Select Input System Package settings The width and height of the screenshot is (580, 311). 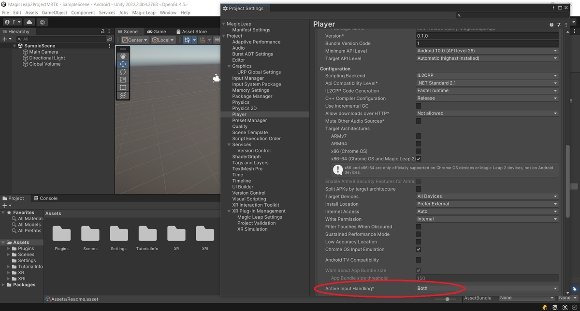(x=257, y=84)
